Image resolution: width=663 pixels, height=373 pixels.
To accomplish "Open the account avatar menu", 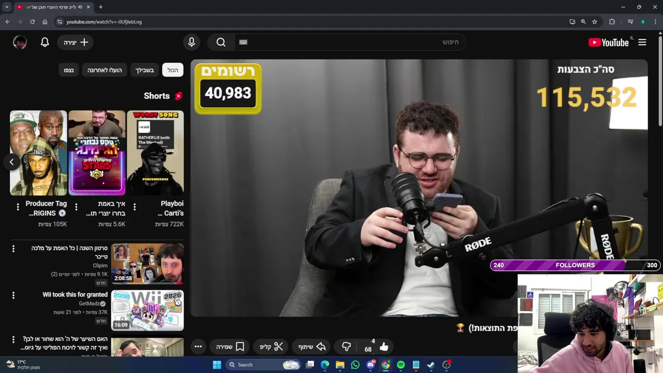I will click(x=20, y=42).
